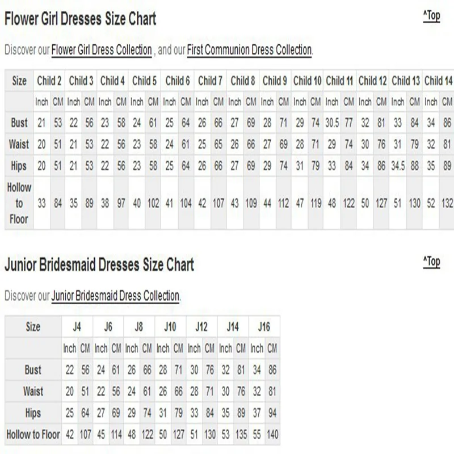Image resolution: width=454 pixels, height=454 pixels.
Task: Select the Waist row label in flower girl table
Action: click(19, 144)
